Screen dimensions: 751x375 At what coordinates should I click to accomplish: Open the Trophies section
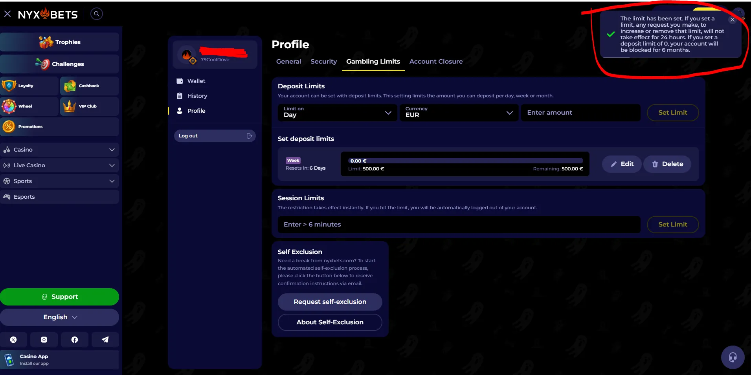[60, 42]
